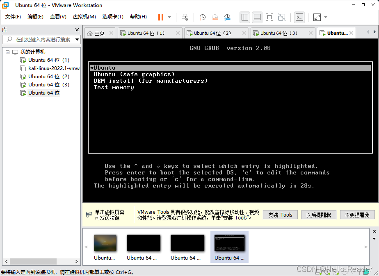Open the second VM thumbnail
Image resolution: width=379 pixels, height=276 pixels.
143,243
